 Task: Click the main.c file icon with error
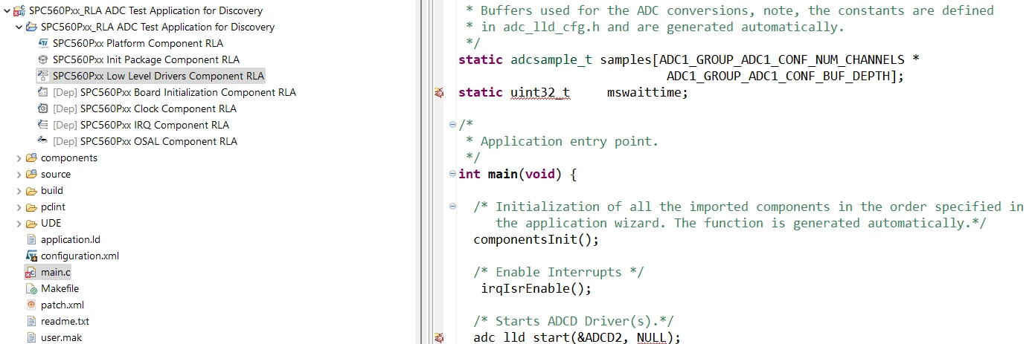click(x=31, y=273)
